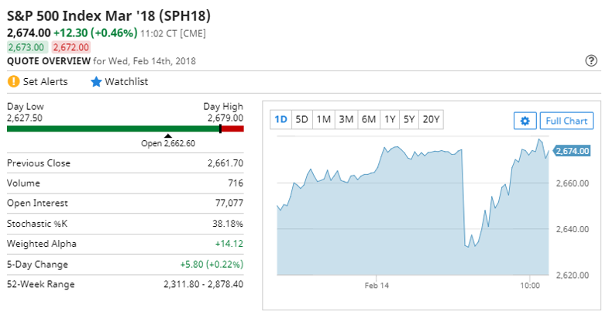This screenshot has width=609, height=315.
Task: Click the Set Alerts link text
Action: click(x=45, y=82)
